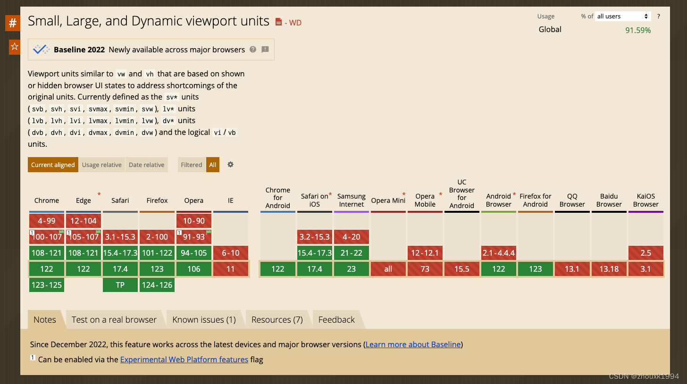The width and height of the screenshot is (687, 384).
Task: Click IE 11 cell
Action: 231,269
